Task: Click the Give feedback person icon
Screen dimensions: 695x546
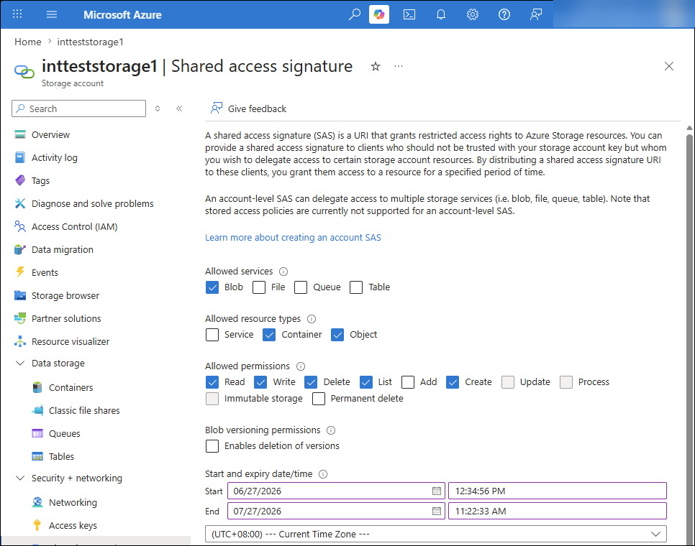Action: point(217,108)
